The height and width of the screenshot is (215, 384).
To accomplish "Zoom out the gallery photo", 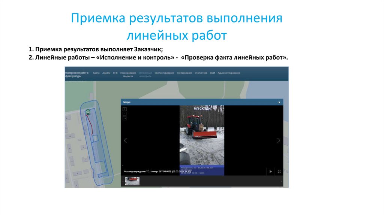I will click(x=124, y=114).
